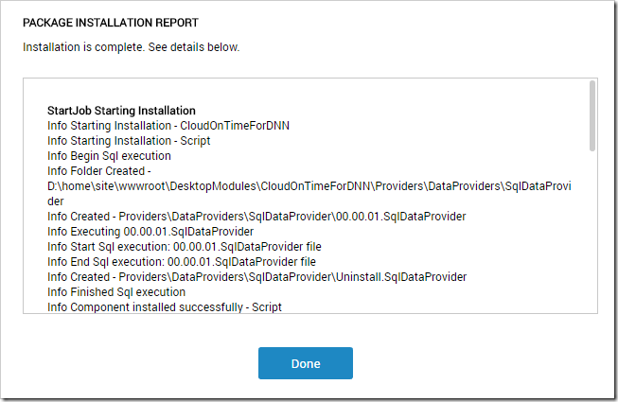Select 'Info Component installed successfully - Script' line
Image resolution: width=618 pixels, height=402 pixels.
pos(165,307)
